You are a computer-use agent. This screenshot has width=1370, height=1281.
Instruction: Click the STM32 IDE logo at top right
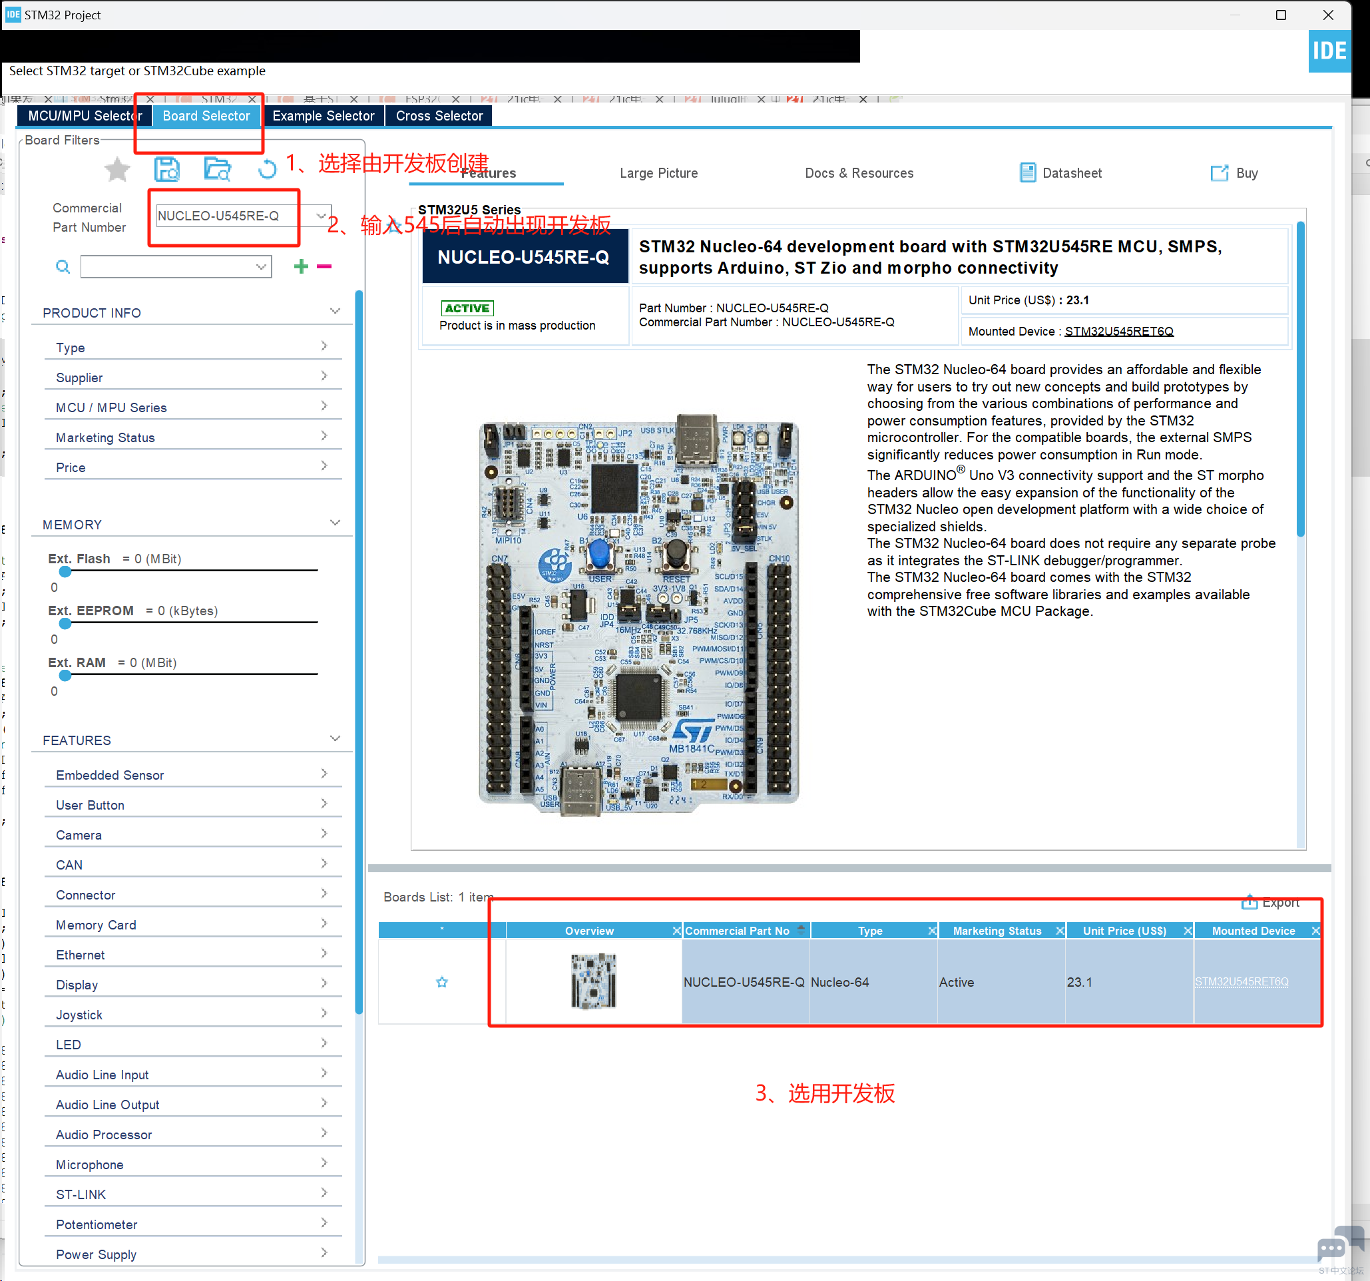(x=1329, y=51)
